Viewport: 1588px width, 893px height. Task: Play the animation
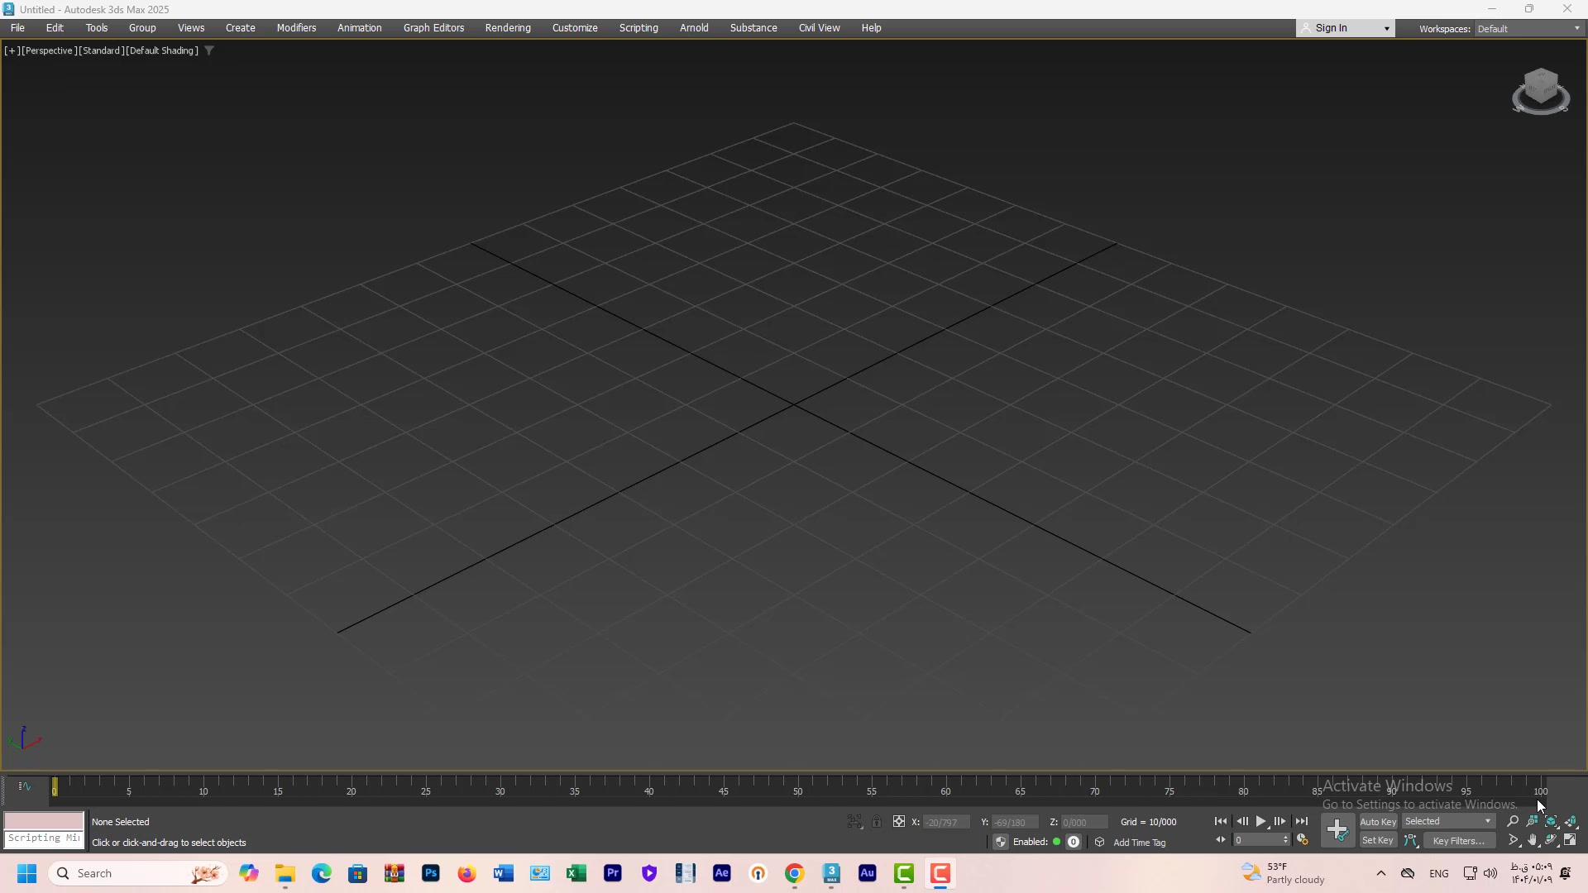pyautogui.click(x=1261, y=821)
